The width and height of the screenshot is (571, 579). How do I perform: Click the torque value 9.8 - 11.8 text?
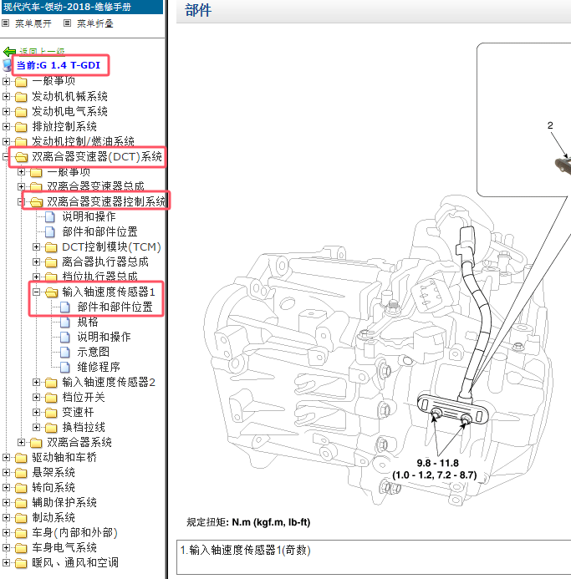(x=437, y=463)
